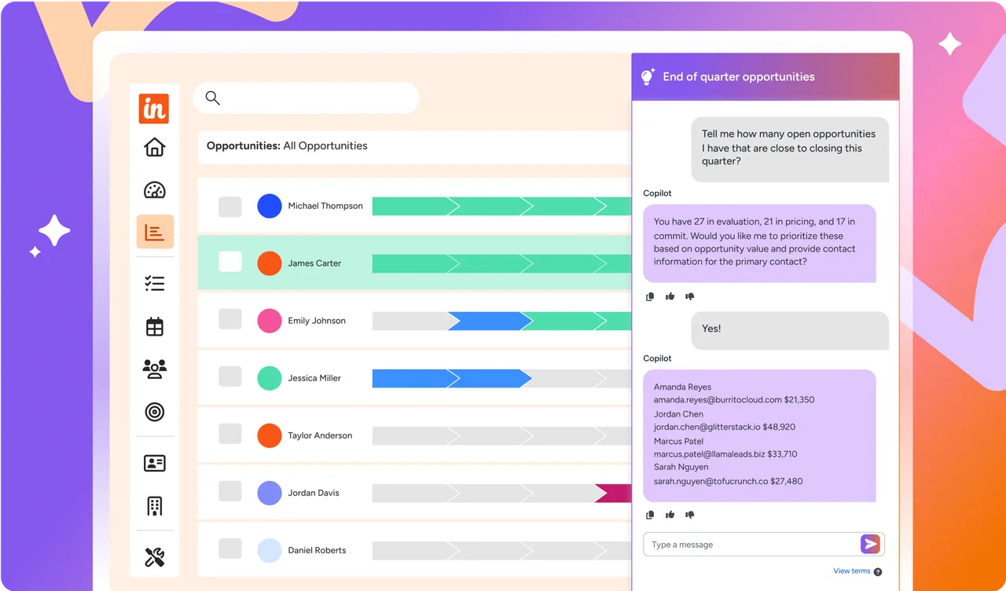This screenshot has width=1006, height=591.
Task: Check the Michael Thompson row checkbox
Action: (230, 207)
